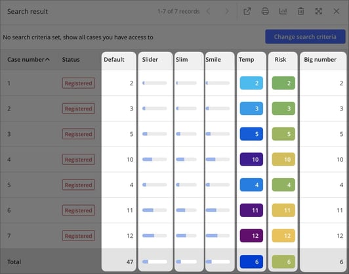Go to previous page of records
This screenshot has height=274, width=349.
coord(209,11)
